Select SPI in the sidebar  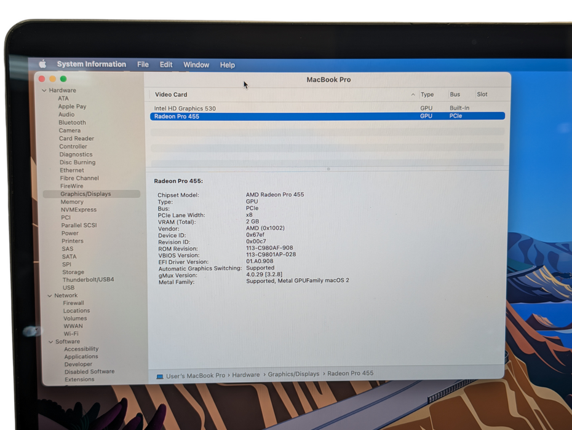pos(67,264)
